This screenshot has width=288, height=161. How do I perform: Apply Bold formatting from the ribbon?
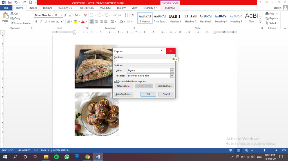pyautogui.click(x=36, y=22)
